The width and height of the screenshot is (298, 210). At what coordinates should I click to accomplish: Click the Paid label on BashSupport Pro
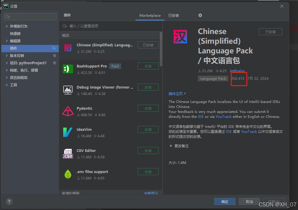pos(115,66)
